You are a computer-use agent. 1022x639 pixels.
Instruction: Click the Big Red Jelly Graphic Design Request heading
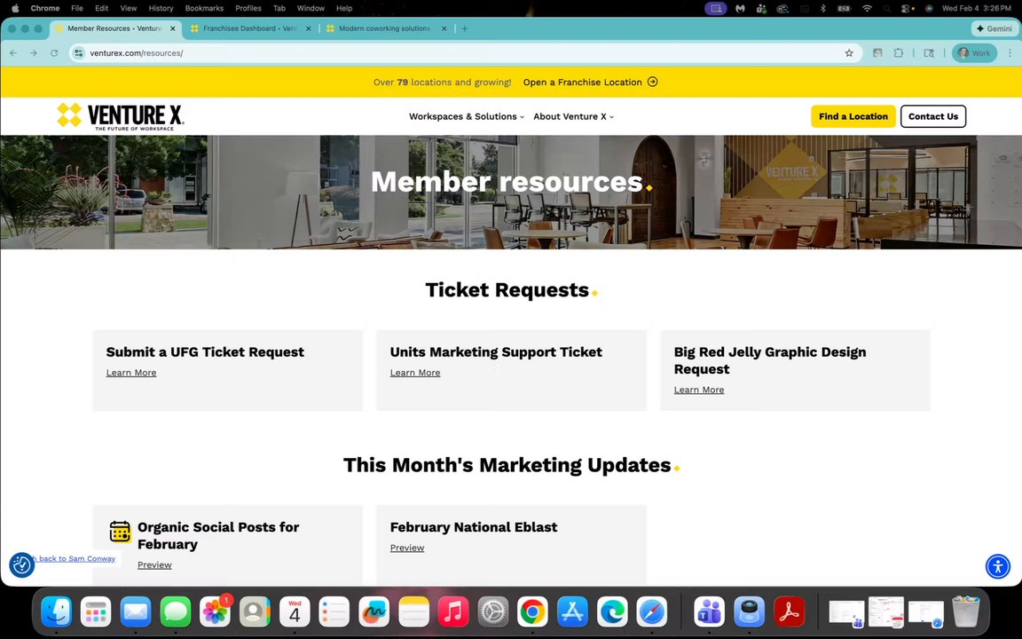[x=770, y=360]
